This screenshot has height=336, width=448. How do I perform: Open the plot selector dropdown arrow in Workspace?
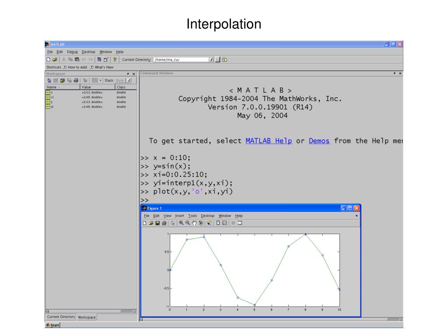point(101,80)
